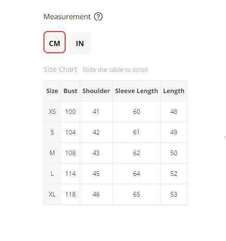Click the L size row label
This screenshot has width=226, height=241.
[x=52, y=174]
